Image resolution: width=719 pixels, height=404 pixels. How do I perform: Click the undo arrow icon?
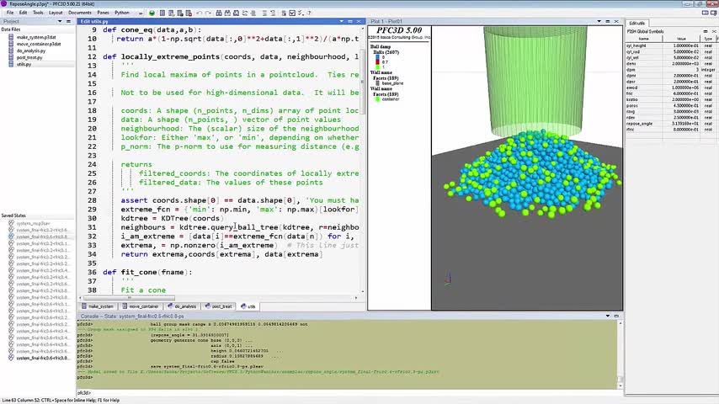click(x=199, y=13)
